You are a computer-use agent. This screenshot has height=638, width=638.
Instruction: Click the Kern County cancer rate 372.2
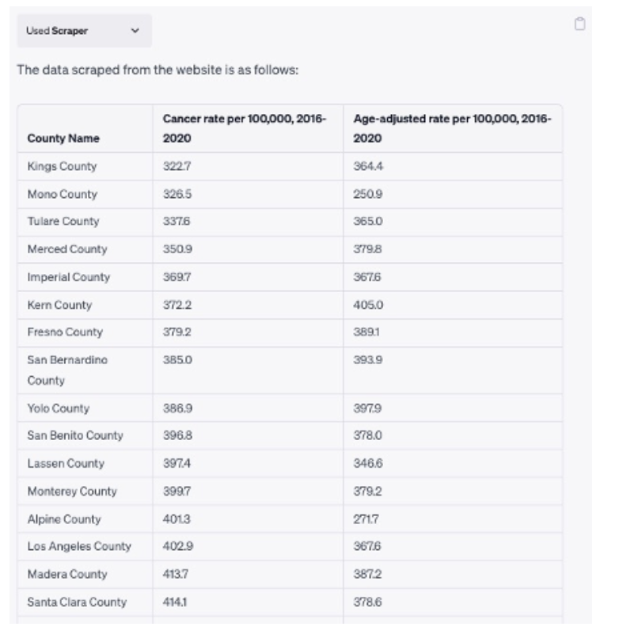[x=175, y=305]
